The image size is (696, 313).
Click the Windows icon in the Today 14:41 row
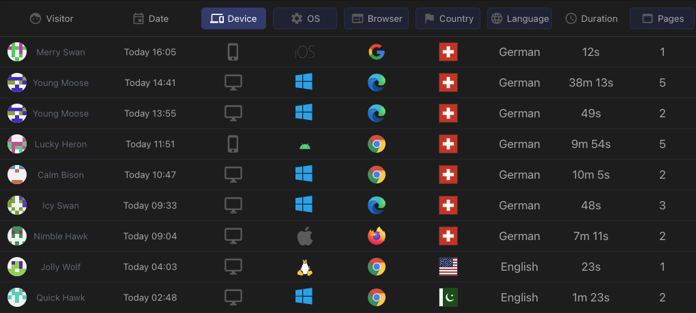click(304, 82)
